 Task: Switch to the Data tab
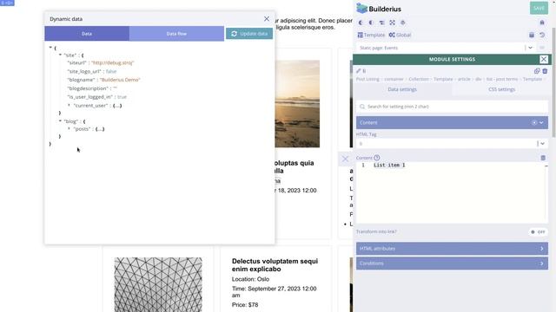87,34
